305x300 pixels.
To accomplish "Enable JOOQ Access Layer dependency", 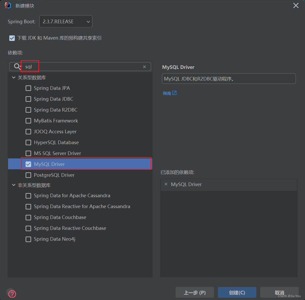I will [28, 132].
